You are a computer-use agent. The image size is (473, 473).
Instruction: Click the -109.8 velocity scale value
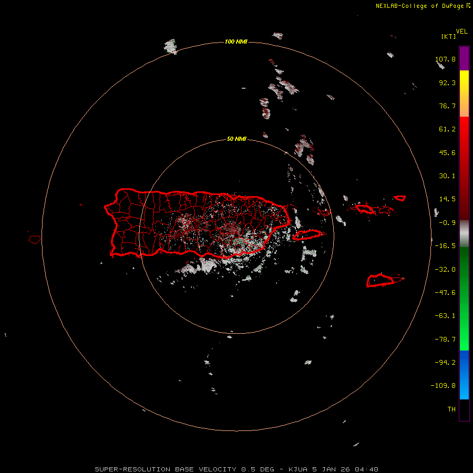coord(443,386)
